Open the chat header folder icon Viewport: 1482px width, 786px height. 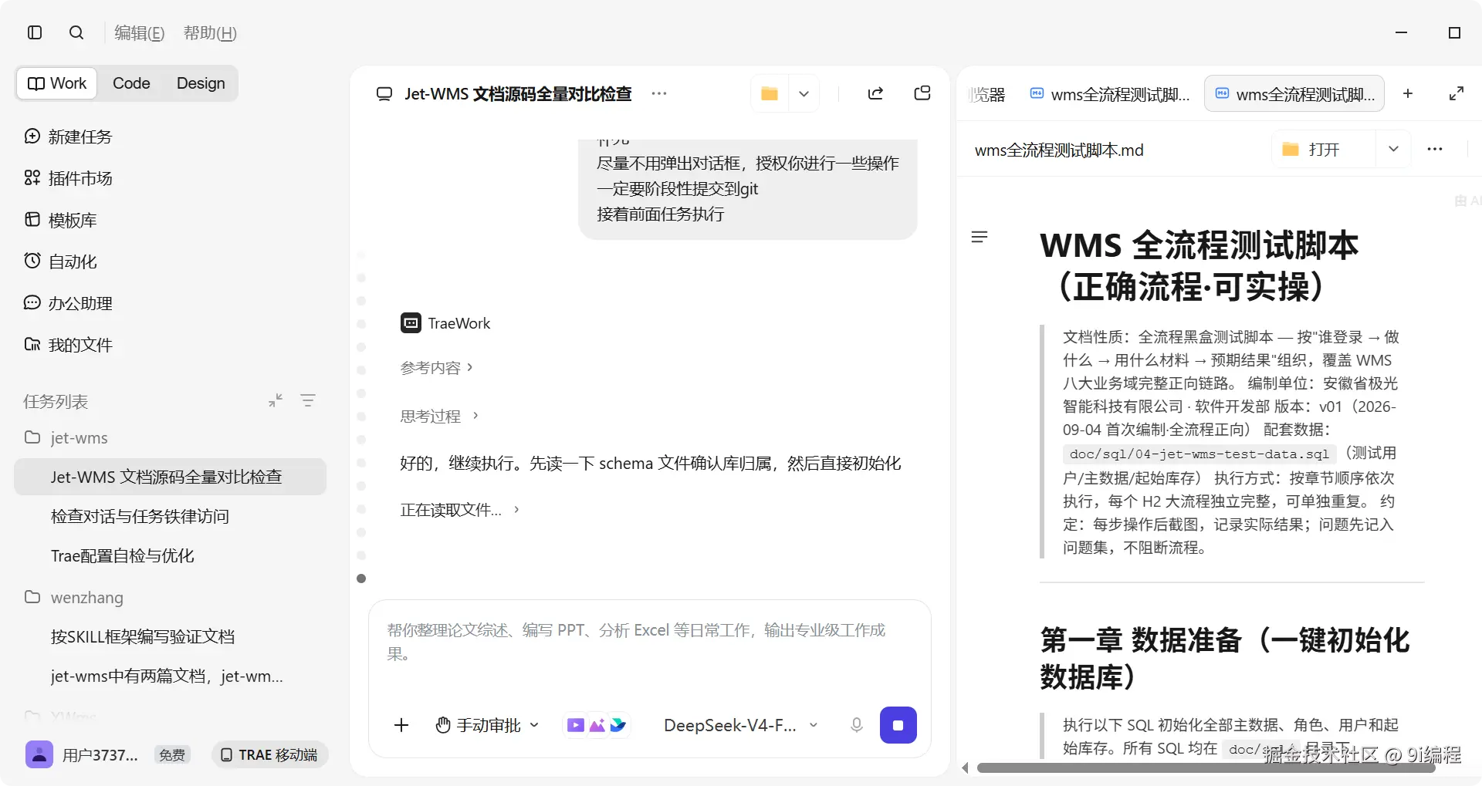[770, 93]
